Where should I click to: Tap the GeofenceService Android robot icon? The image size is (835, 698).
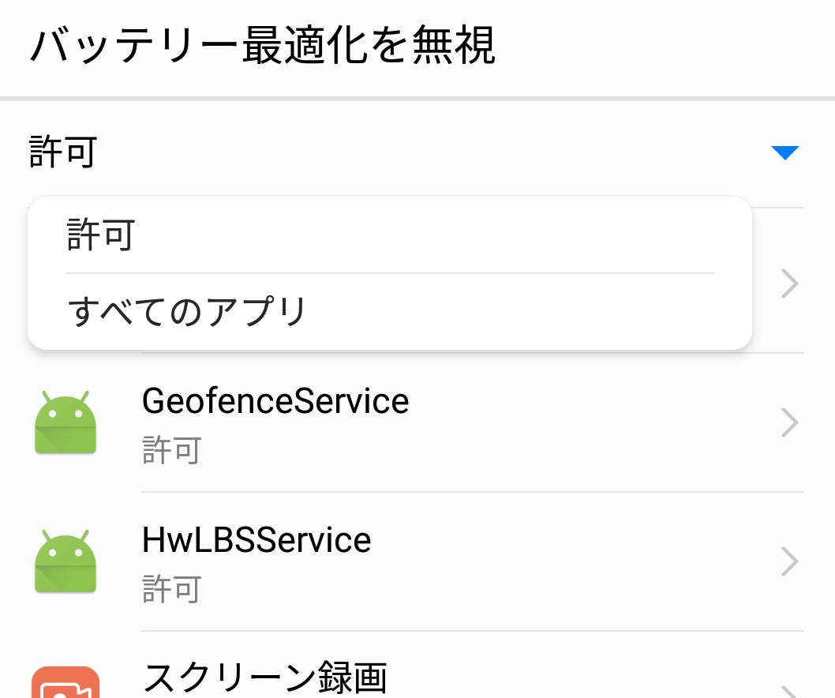(x=66, y=422)
